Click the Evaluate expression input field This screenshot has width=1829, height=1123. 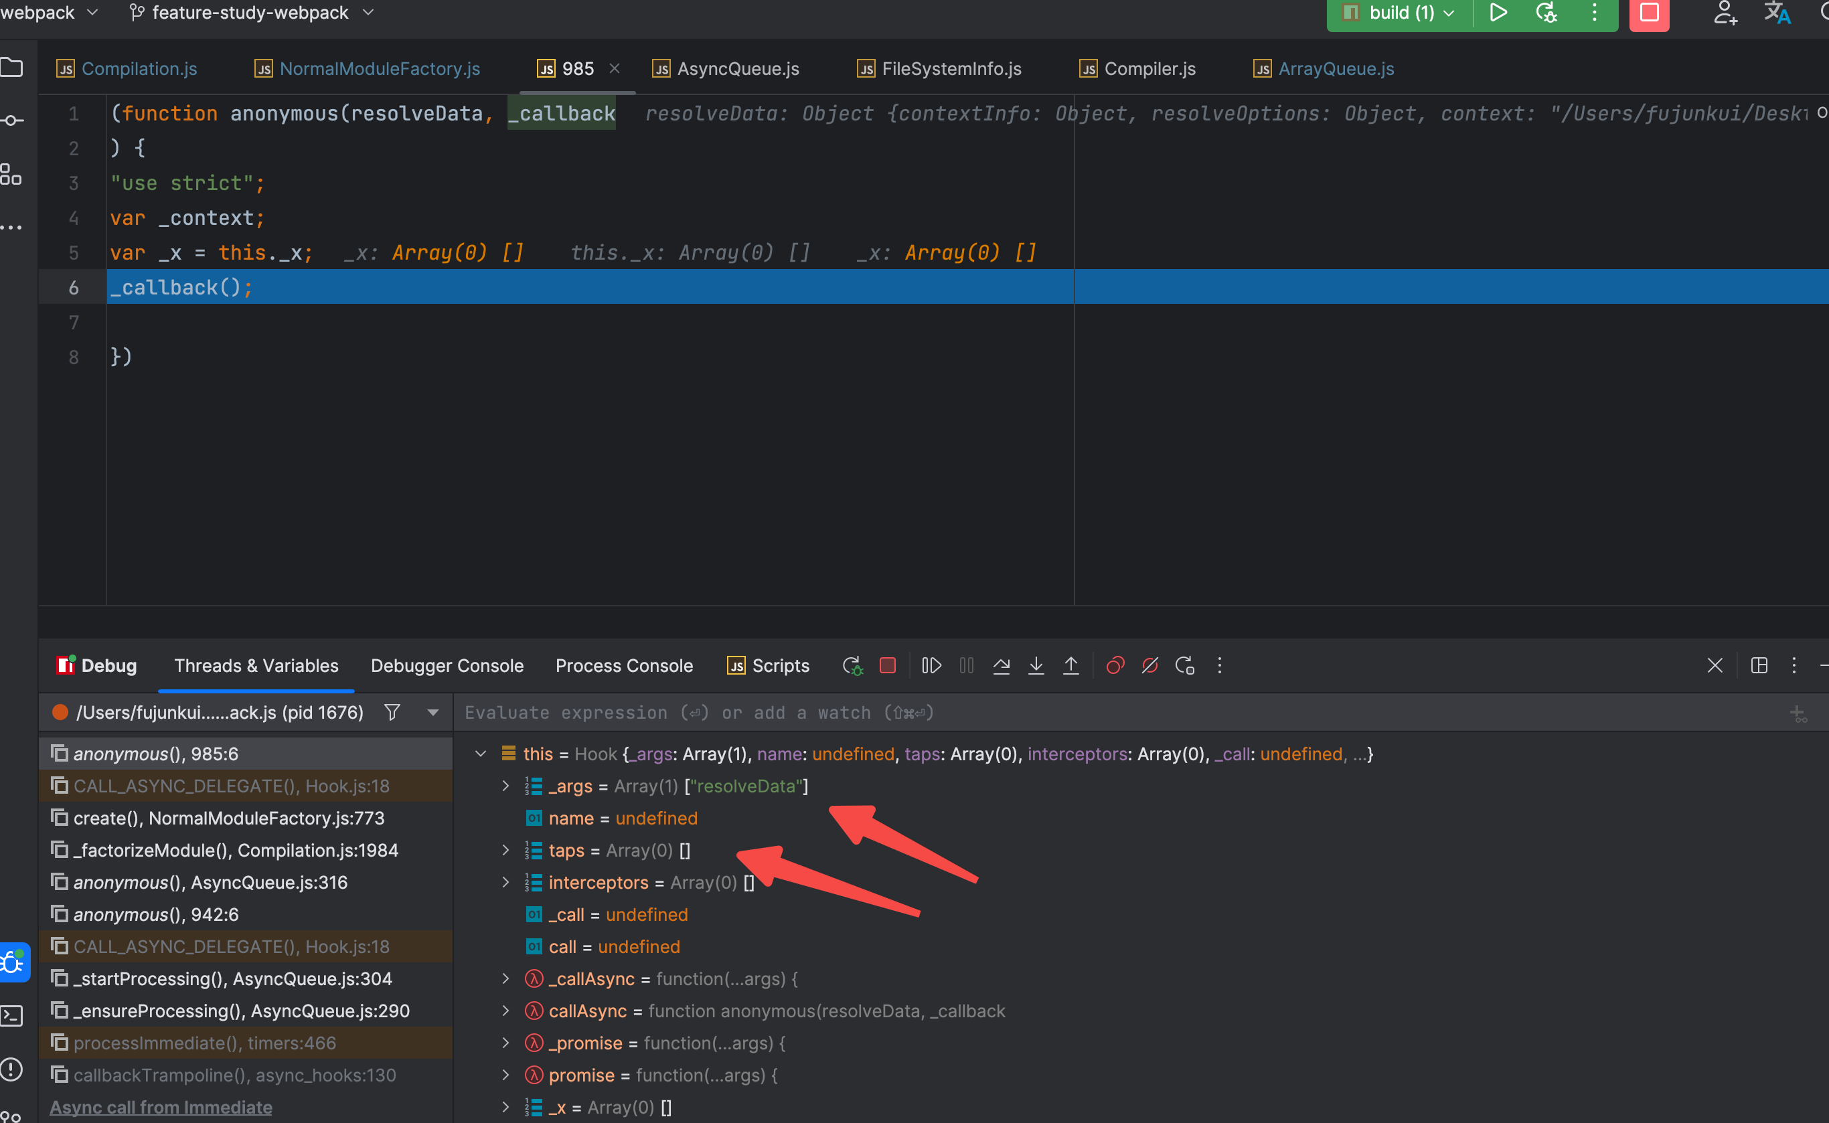[1040, 712]
